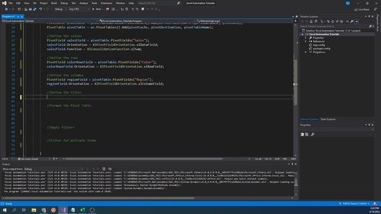Image resolution: width=381 pixels, height=214 pixels.
Task: Expand the Program.cs node
Action: (305, 52)
